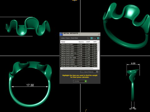Close the Metal Weights dialog
The width and height of the screenshot is (150, 112).
[x=99, y=34]
